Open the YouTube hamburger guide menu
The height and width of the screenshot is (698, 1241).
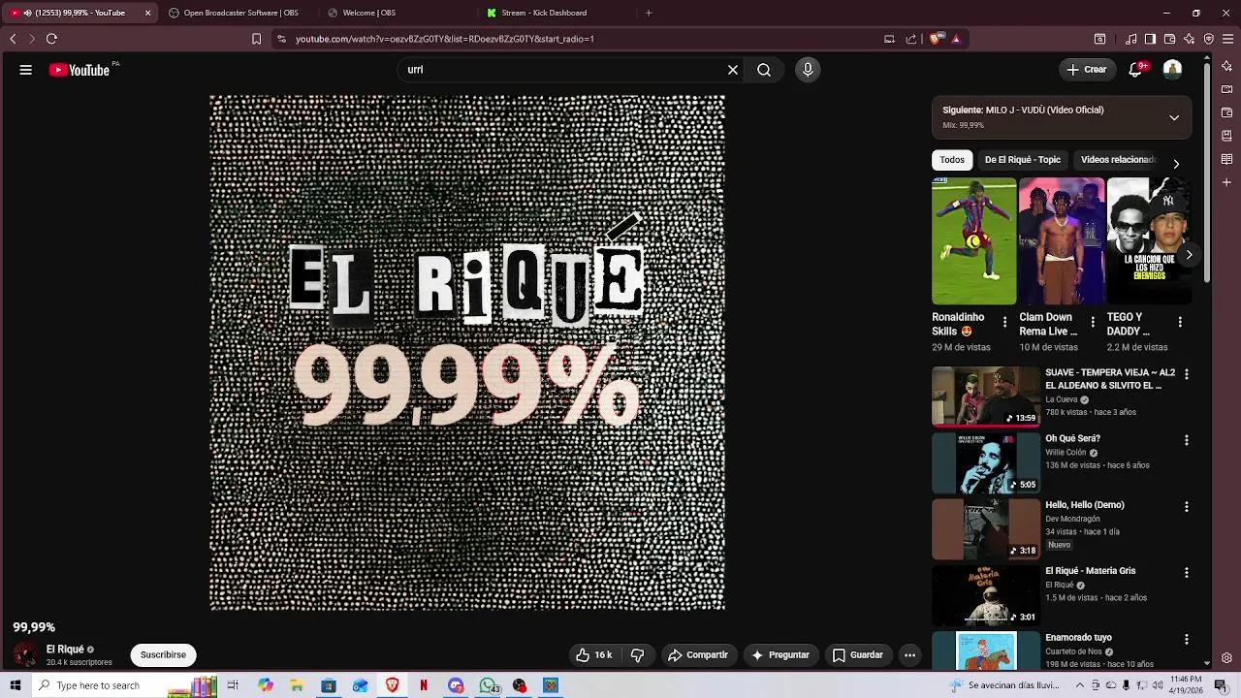tap(25, 70)
